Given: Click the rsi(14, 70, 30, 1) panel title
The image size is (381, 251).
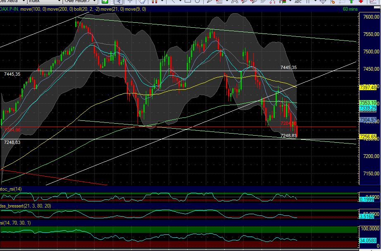Looking at the screenshot, I should [x=15, y=223].
